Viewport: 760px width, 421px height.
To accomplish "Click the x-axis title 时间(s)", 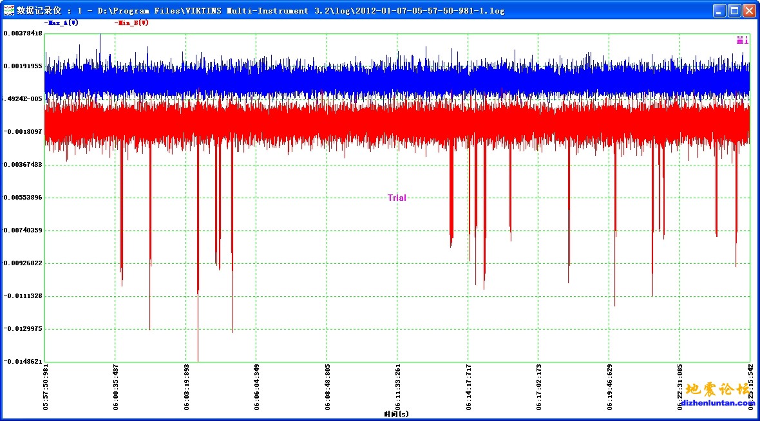I will pos(397,414).
